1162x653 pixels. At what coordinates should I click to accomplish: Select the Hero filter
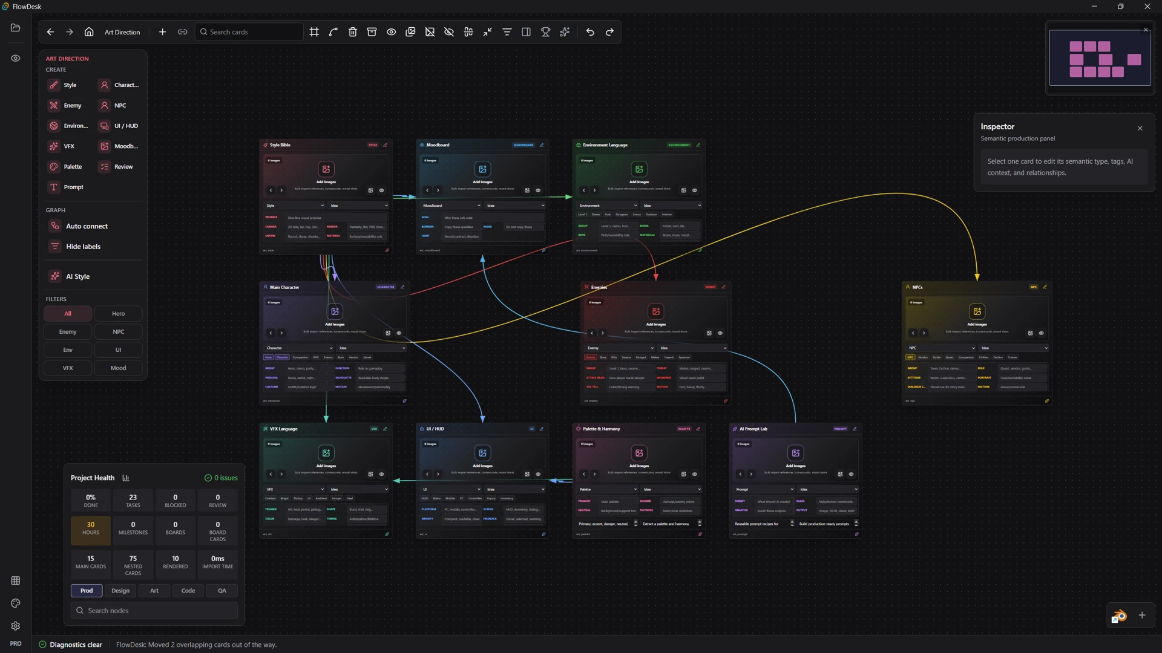click(119, 314)
